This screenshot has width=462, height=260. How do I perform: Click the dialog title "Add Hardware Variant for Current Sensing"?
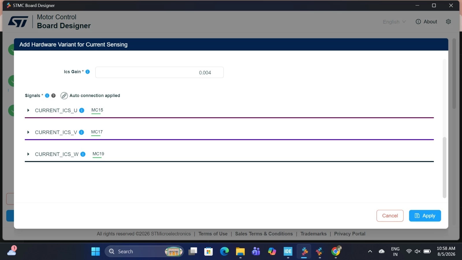coord(73,44)
